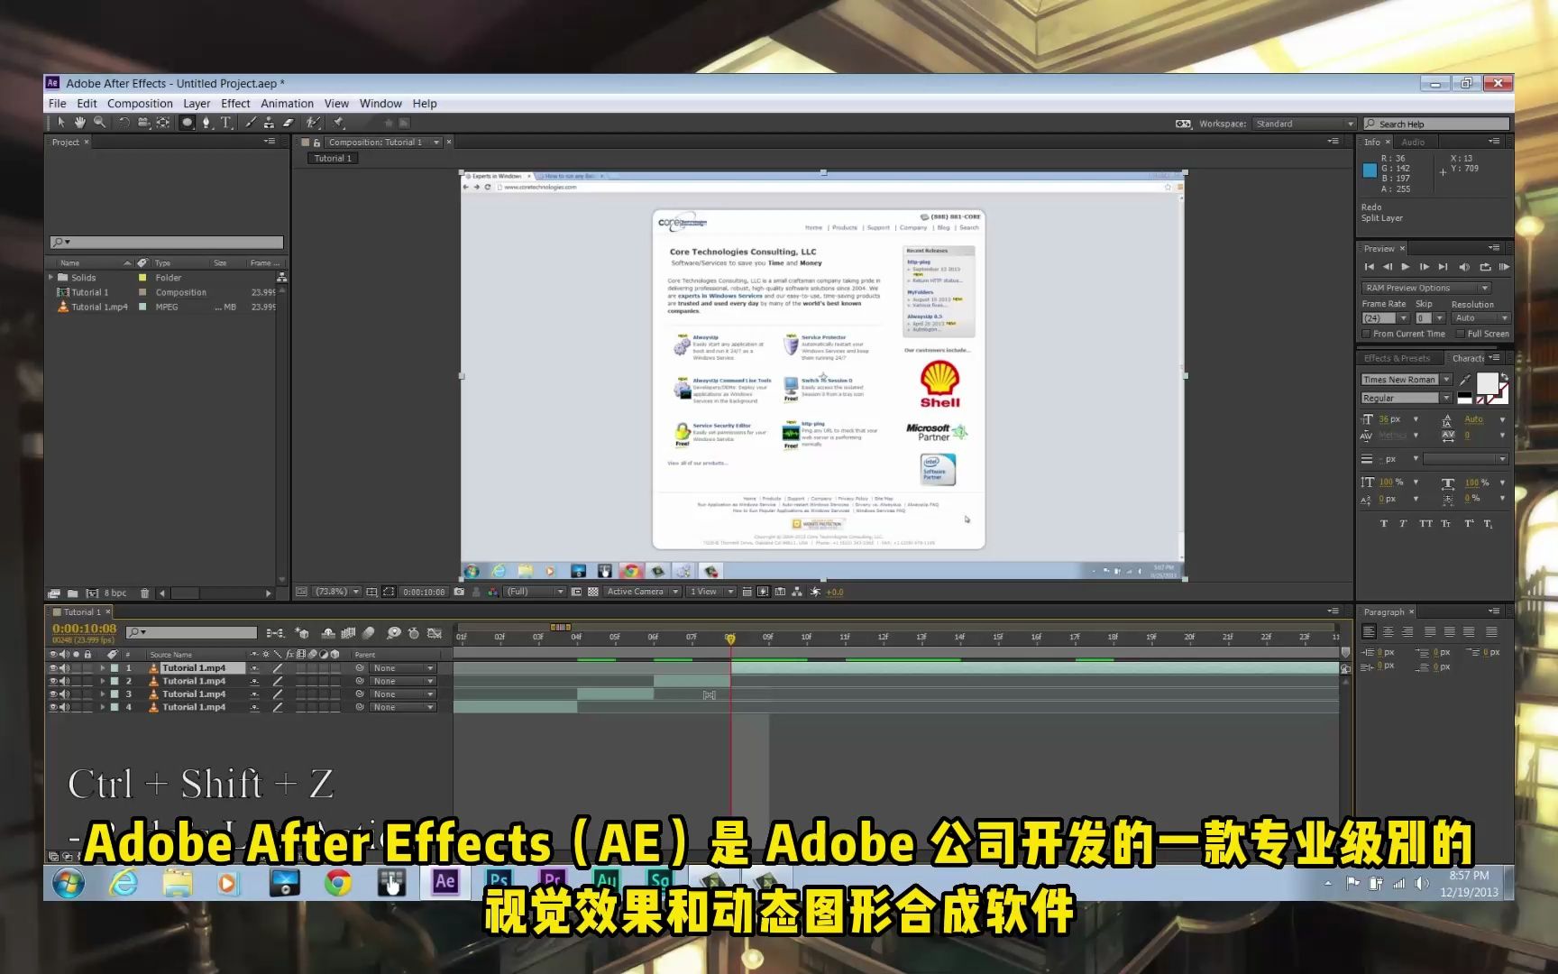Expand the Solids folder in Project panel
Image resolution: width=1558 pixels, height=974 pixels.
coord(51,278)
